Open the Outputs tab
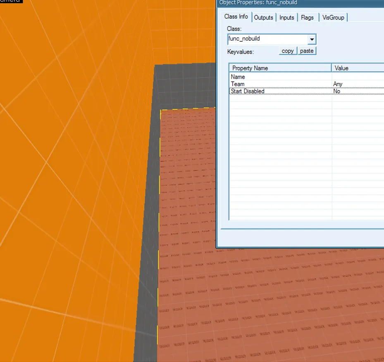 pyautogui.click(x=263, y=17)
